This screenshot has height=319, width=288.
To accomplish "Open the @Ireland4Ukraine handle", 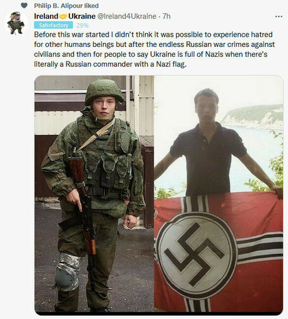I will point(127,16).
